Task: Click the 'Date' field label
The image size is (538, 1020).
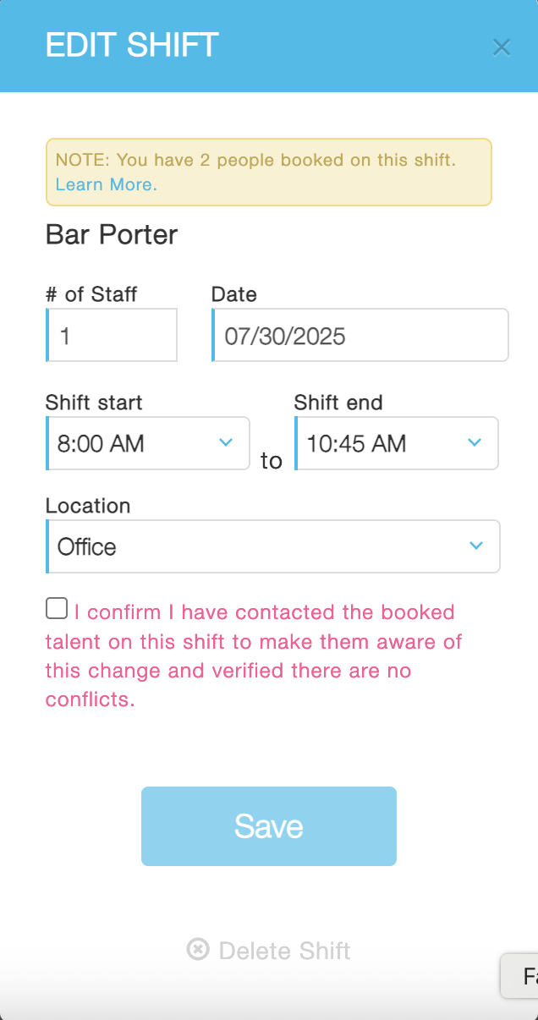Action: pos(234,294)
